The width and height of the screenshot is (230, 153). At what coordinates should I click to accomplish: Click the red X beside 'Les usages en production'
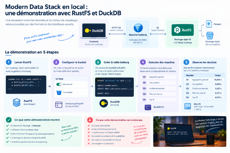[89, 143]
